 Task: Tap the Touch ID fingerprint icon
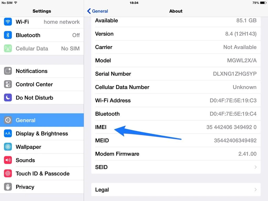(8, 174)
